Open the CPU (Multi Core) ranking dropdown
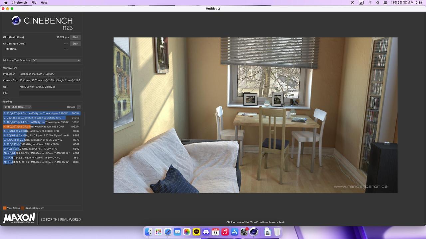The image size is (426, 239). 17,107
